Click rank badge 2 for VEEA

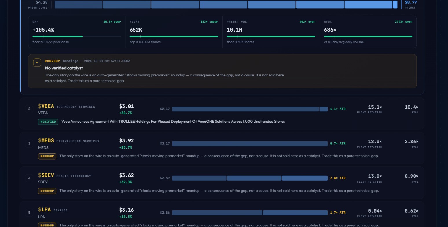click(x=29, y=109)
